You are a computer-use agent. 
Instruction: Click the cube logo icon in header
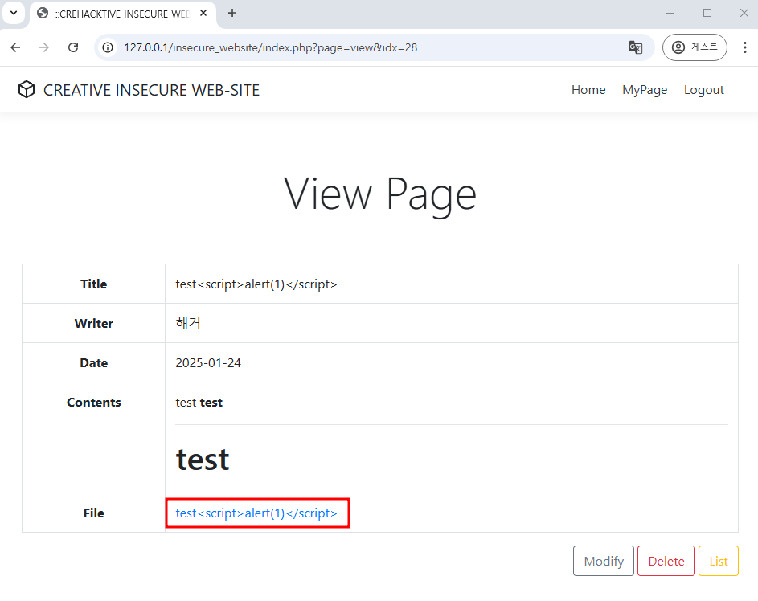(x=27, y=89)
